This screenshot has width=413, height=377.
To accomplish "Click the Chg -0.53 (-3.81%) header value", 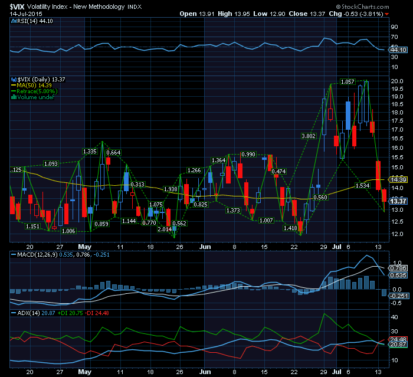I will point(356,14).
